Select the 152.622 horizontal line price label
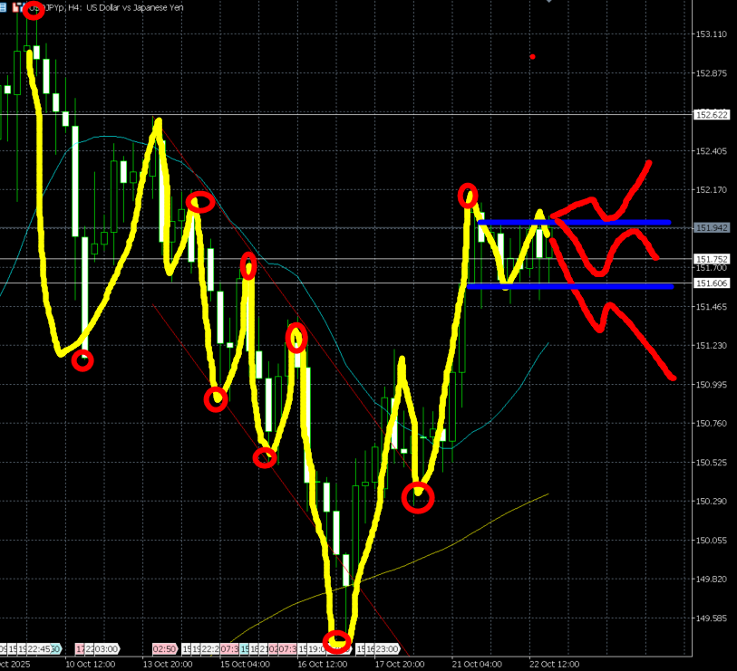The image size is (737, 671). point(711,115)
